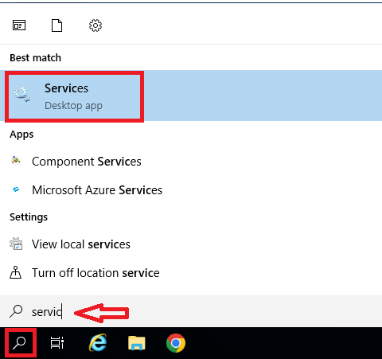Screen dimensions: 382x359
Task: Launch Google Chrome from taskbar
Action: (176, 343)
